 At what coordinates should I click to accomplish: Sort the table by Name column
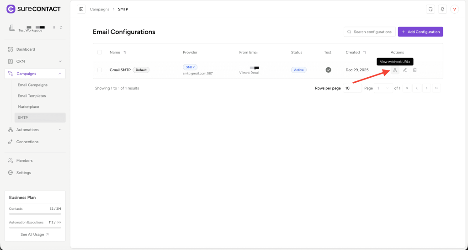pyautogui.click(x=125, y=53)
